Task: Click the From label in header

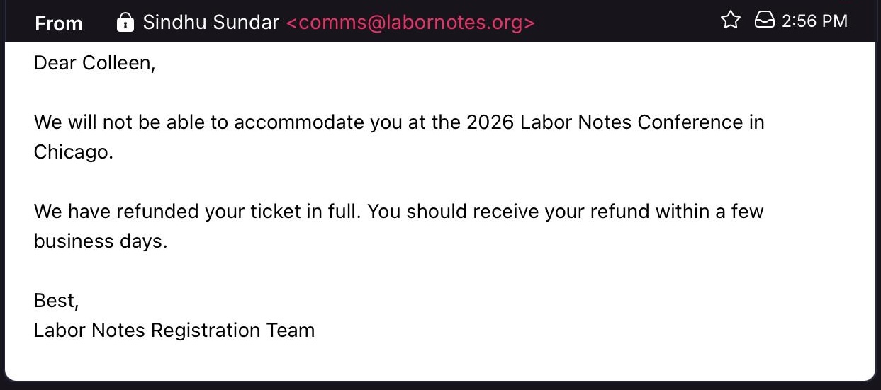Action: [59, 23]
